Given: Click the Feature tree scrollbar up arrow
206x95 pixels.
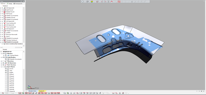Looking at the screenshot, I should coord(24,8).
